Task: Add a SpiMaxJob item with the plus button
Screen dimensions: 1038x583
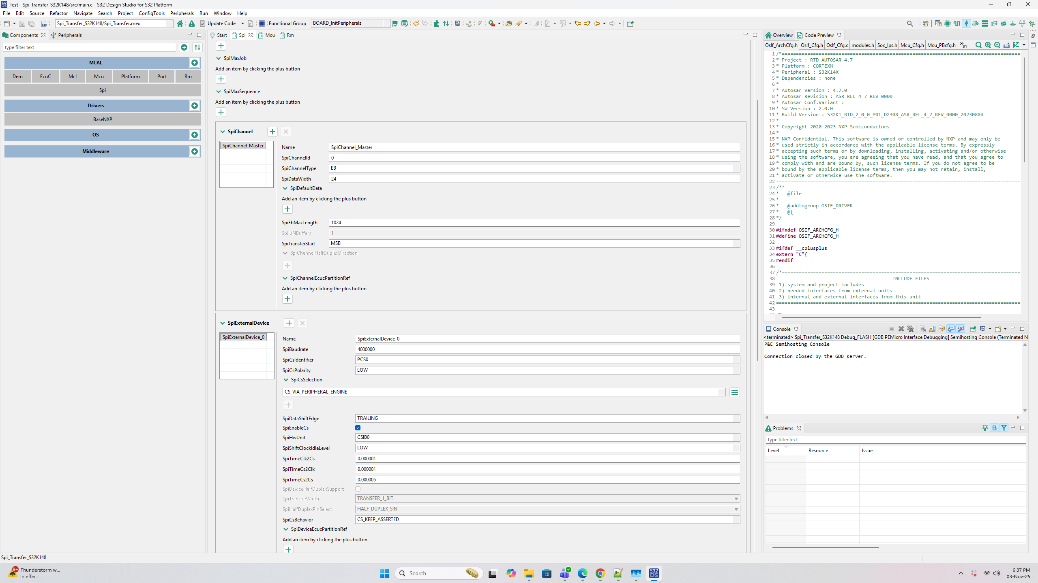Action: click(x=221, y=79)
